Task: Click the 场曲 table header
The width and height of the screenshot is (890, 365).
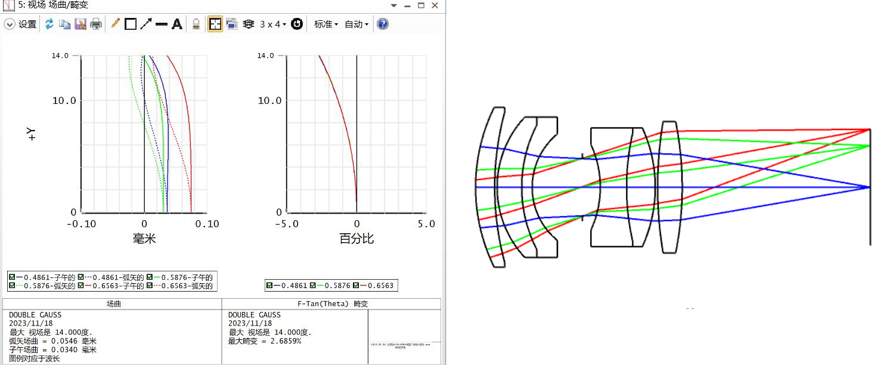Action: coord(113,304)
